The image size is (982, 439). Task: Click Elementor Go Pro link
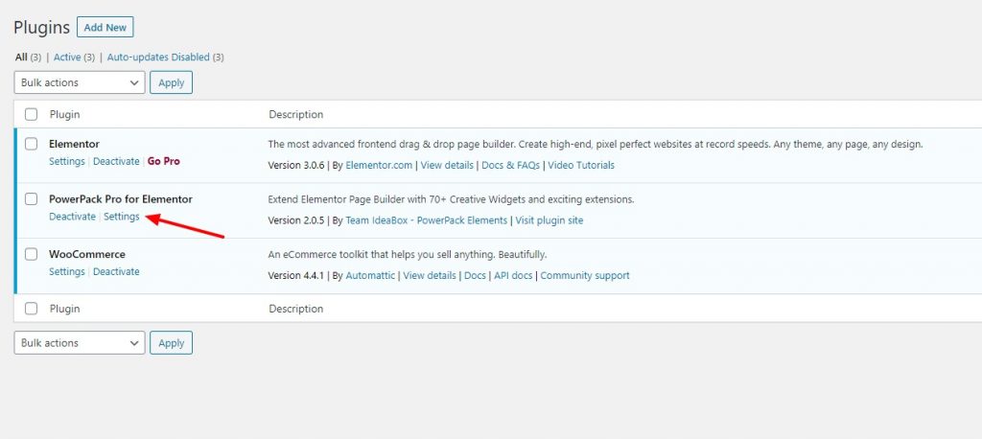pos(164,161)
